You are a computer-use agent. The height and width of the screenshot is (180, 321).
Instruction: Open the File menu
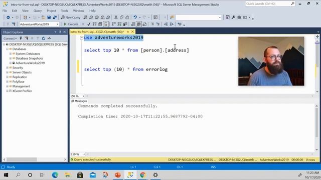tap(5, 10)
